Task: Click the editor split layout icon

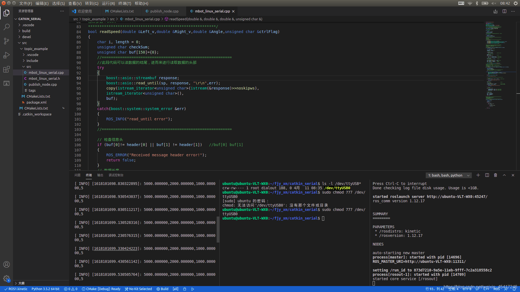Action: [x=504, y=11]
